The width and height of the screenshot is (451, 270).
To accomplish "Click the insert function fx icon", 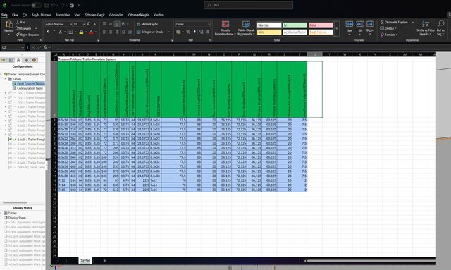I will point(45,47).
